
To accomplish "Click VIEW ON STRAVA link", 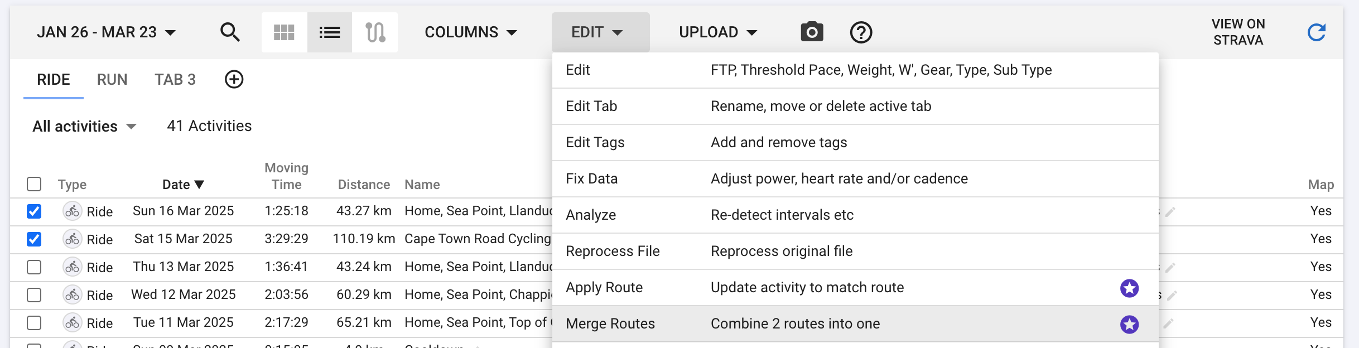I will coord(1238,32).
